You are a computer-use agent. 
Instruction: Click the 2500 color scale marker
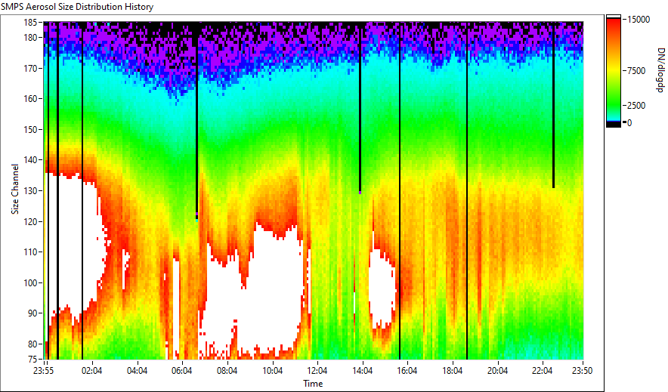click(x=636, y=106)
